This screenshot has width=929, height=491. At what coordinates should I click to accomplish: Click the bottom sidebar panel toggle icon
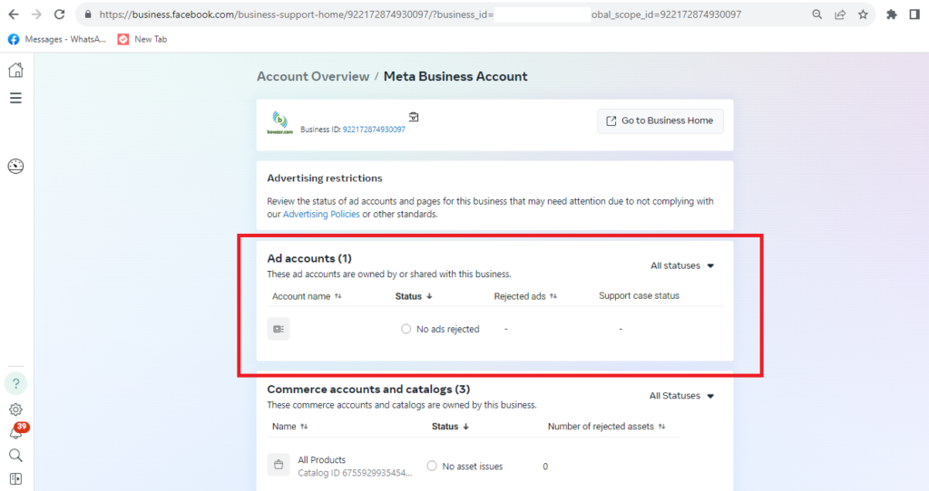click(x=16, y=478)
